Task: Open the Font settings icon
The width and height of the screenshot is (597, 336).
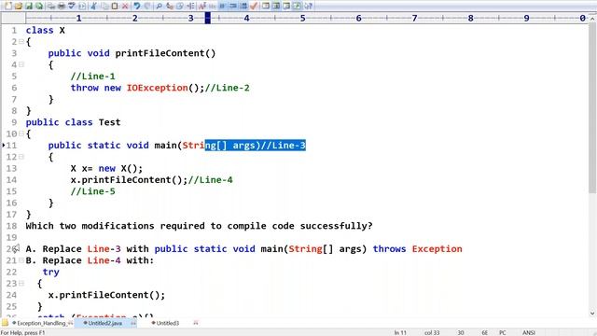Action: [x=202, y=7]
